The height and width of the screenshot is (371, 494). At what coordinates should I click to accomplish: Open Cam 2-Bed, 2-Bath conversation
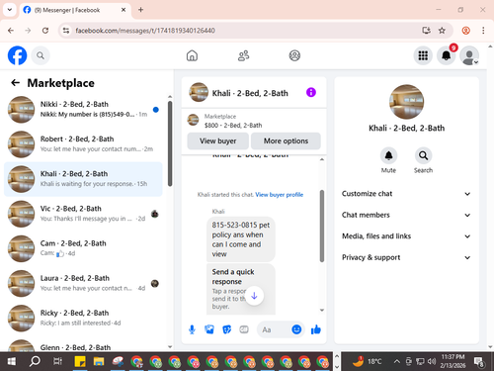pyautogui.click(x=83, y=248)
